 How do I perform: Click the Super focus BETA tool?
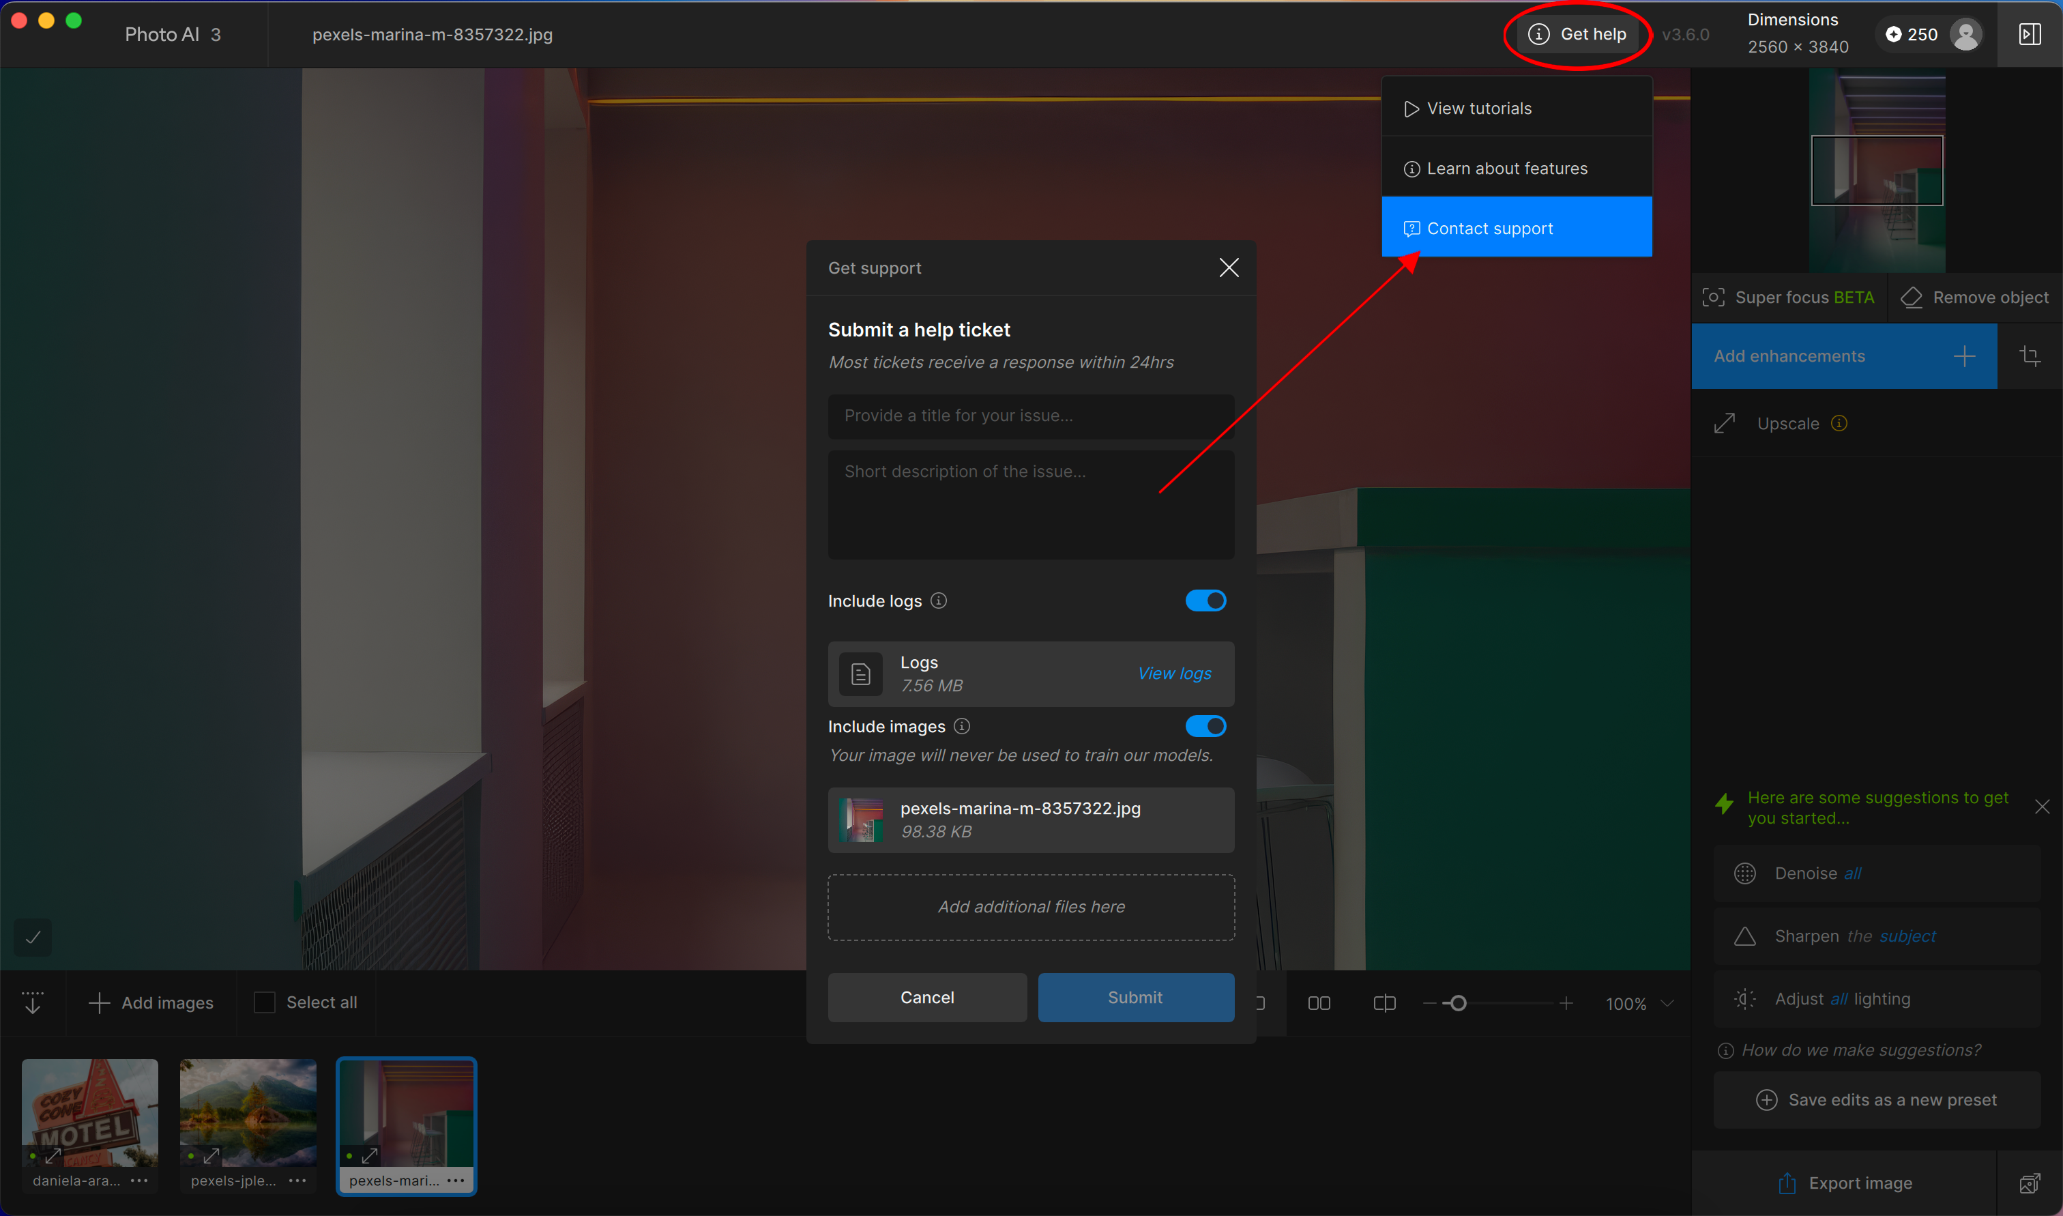1789,298
